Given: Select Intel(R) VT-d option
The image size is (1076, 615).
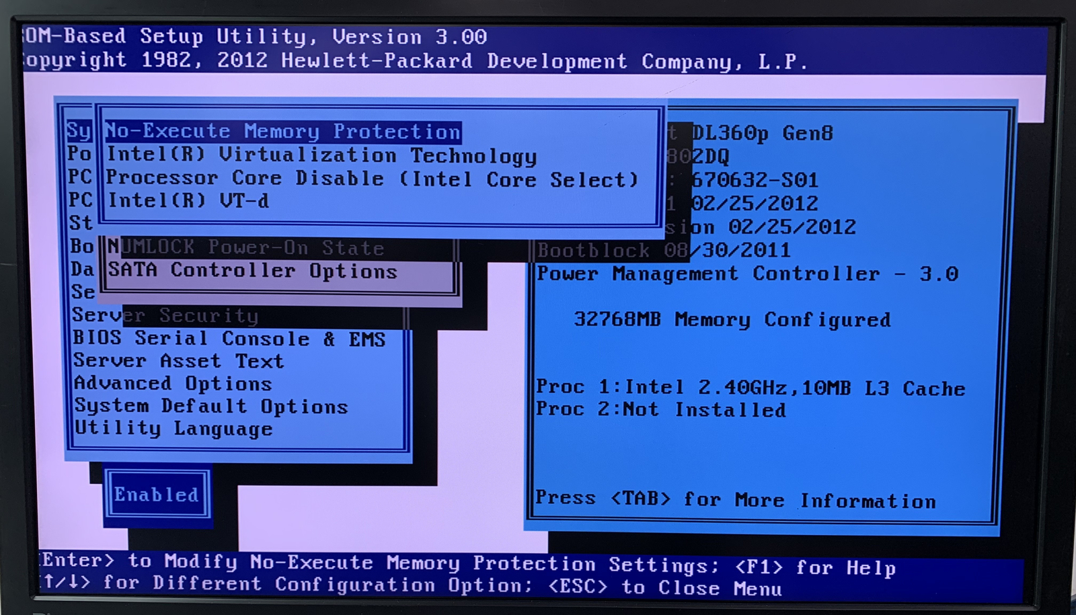Looking at the screenshot, I should (x=188, y=201).
